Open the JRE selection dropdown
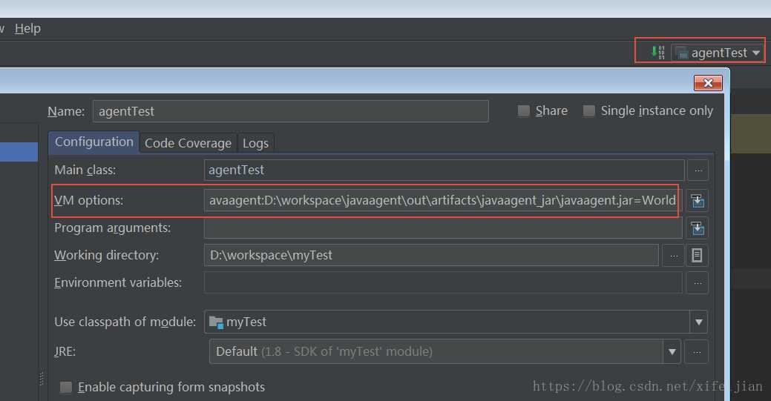771x401 pixels. (672, 351)
